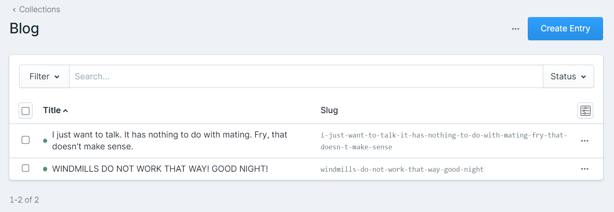Focus the Search entries field

(x=306, y=76)
